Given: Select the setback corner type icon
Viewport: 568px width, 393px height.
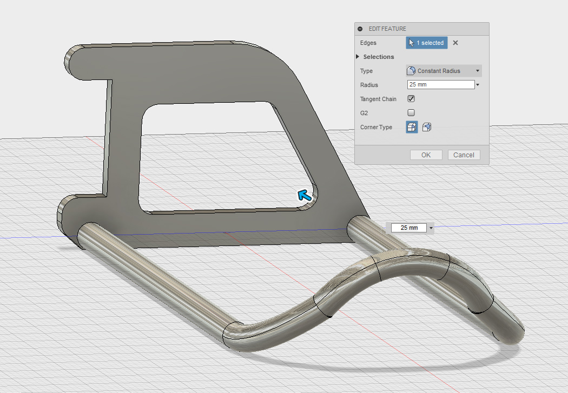Looking at the screenshot, I should tap(427, 127).
